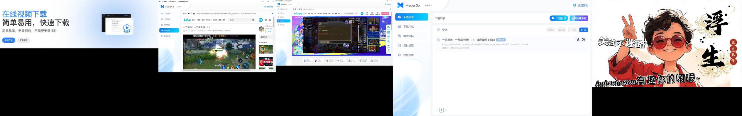742x116 pixels.
Task: Click the 下载目录 button
Action: coord(559,18)
